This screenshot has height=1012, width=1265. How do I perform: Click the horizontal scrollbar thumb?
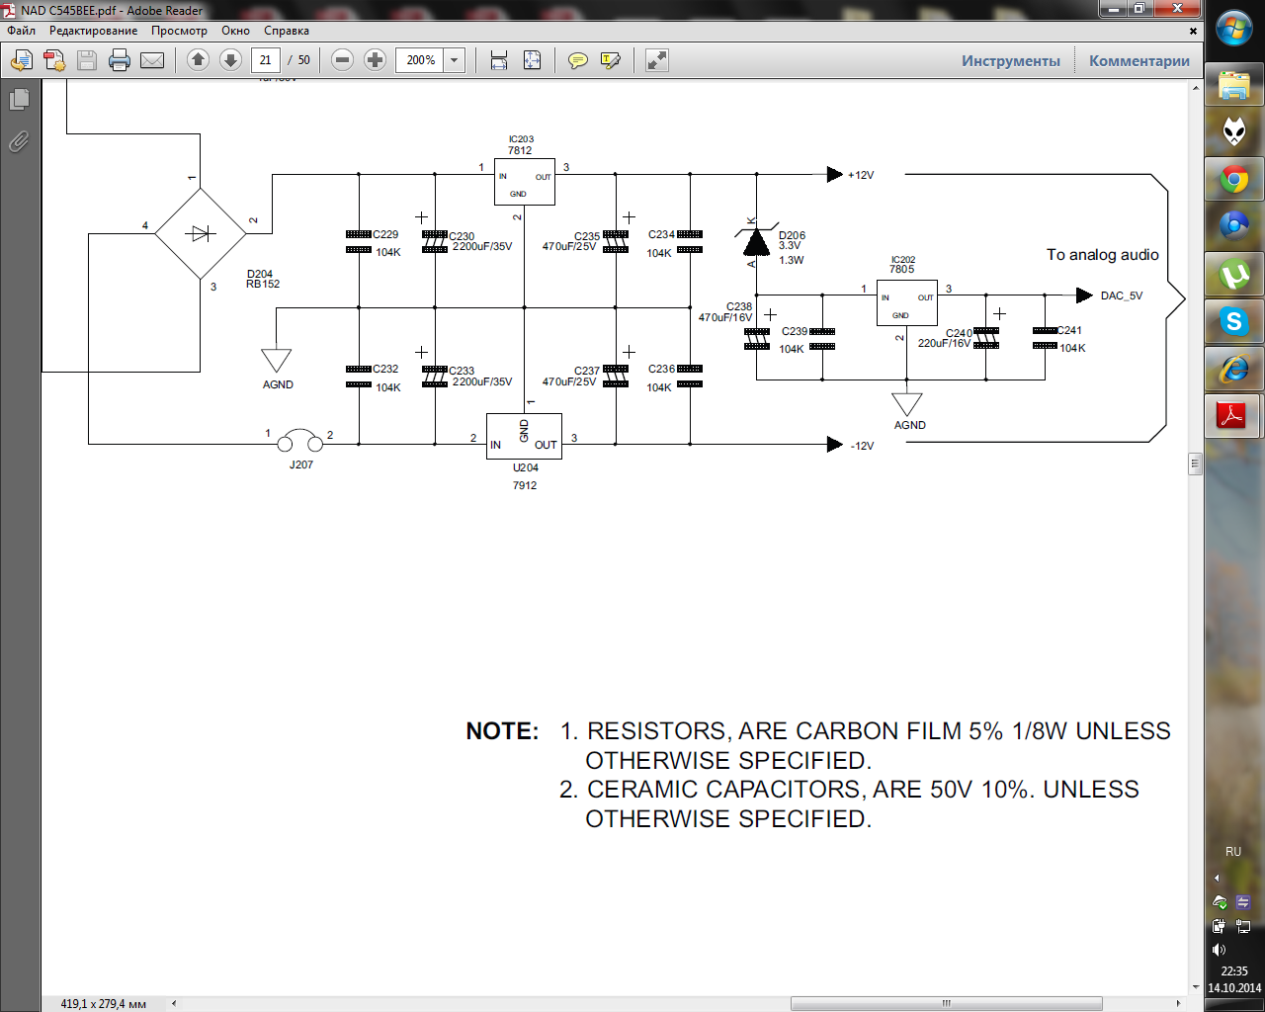coord(946,1003)
